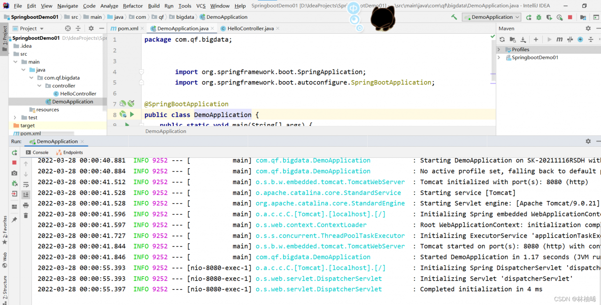Open the Project view selector dropdown
The width and height of the screenshot is (601, 305).
(x=28, y=29)
